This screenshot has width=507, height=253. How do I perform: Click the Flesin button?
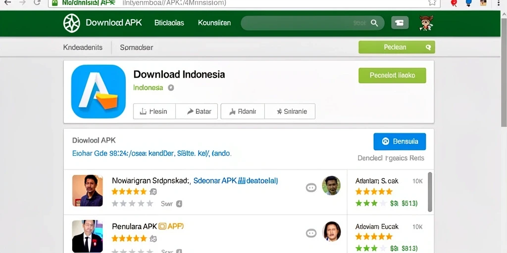154,111
